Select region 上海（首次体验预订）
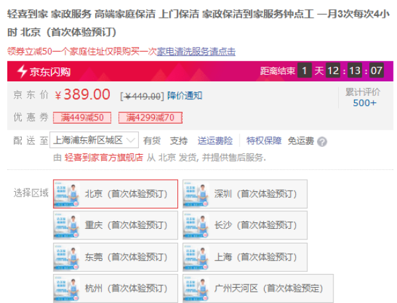Screen dimensions: 397x303 click(x=245, y=257)
